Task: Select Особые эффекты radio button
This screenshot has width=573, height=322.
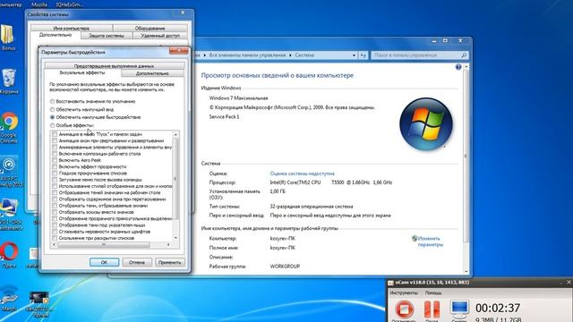Action: coord(52,125)
